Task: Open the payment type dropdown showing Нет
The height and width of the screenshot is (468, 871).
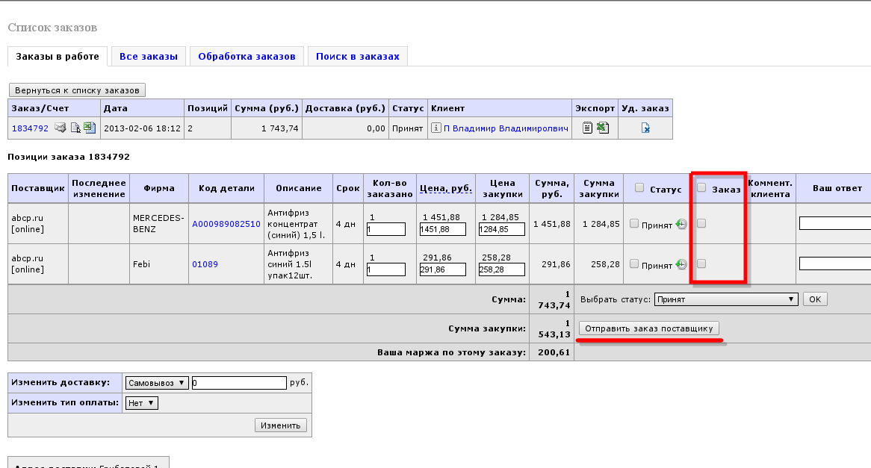Action: 142,403
